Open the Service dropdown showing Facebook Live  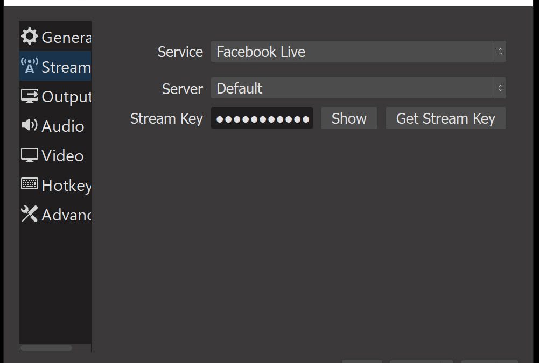coord(353,52)
